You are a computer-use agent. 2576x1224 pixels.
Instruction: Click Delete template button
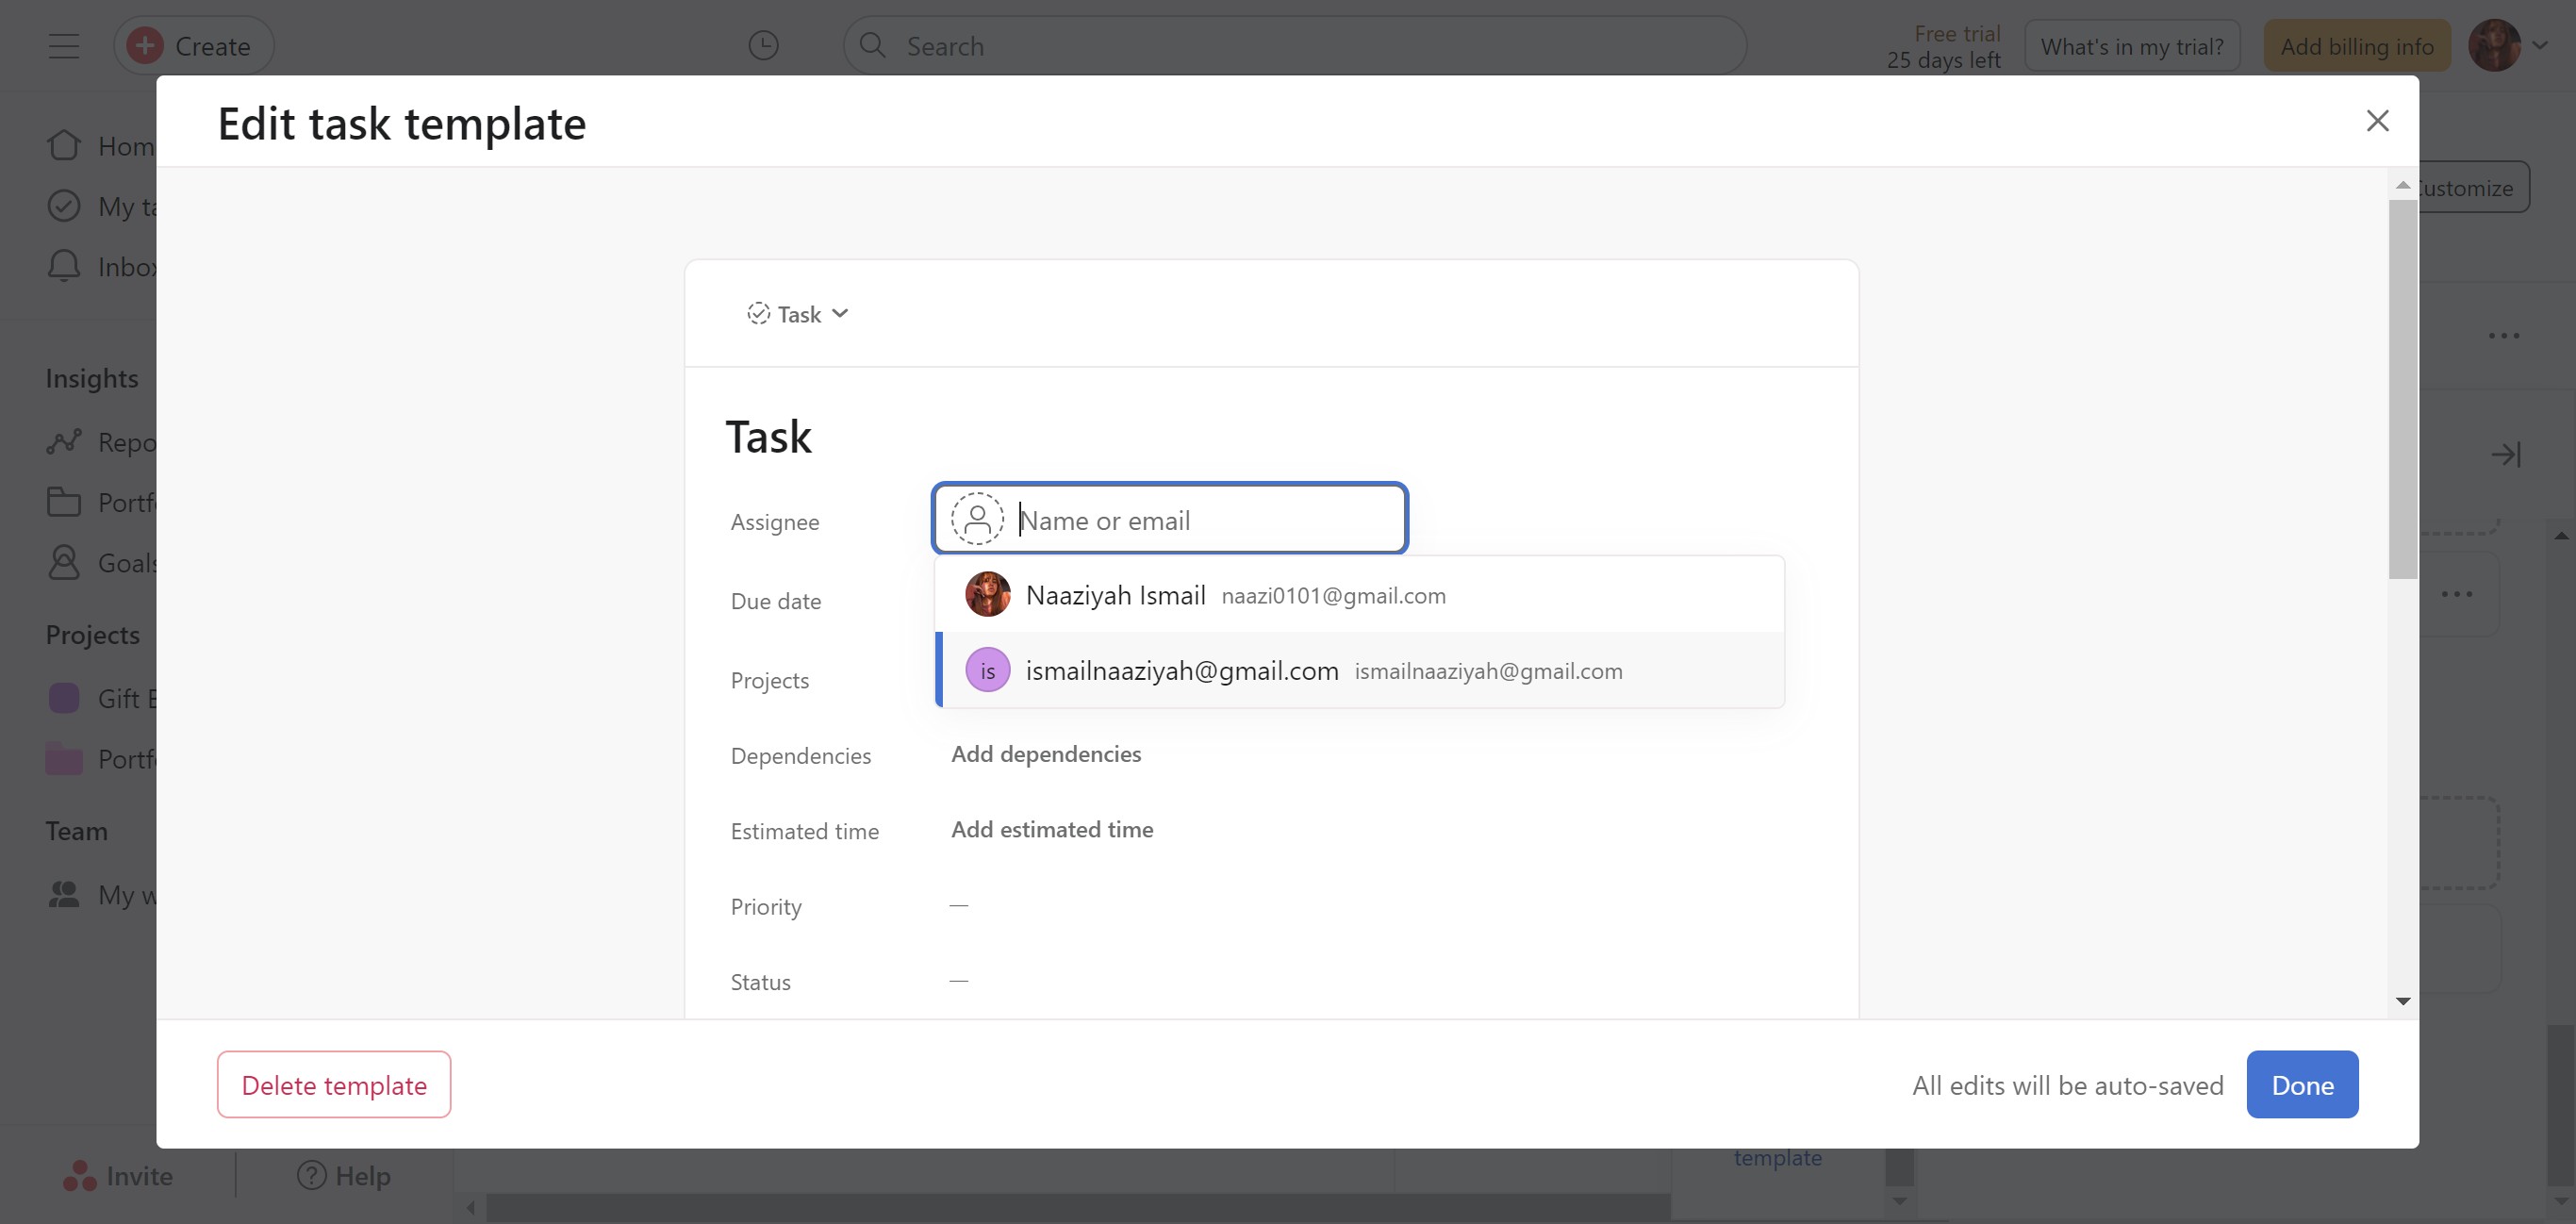click(x=334, y=1084)
